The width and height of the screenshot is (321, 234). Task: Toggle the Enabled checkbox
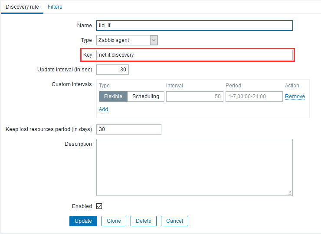[99, 206]
